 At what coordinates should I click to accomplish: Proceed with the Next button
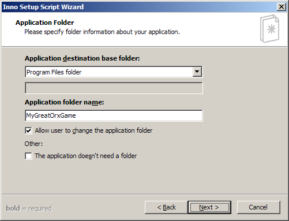pyautogui.click(x=209, y=207)
